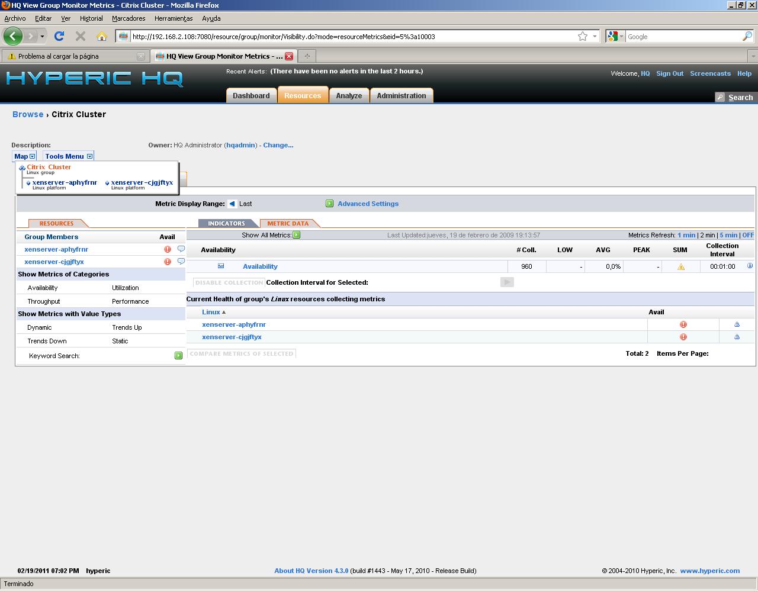Click the Firefox Forward navigation button
The width and height of the screenshot is (758, 592).
pos(31,36)
